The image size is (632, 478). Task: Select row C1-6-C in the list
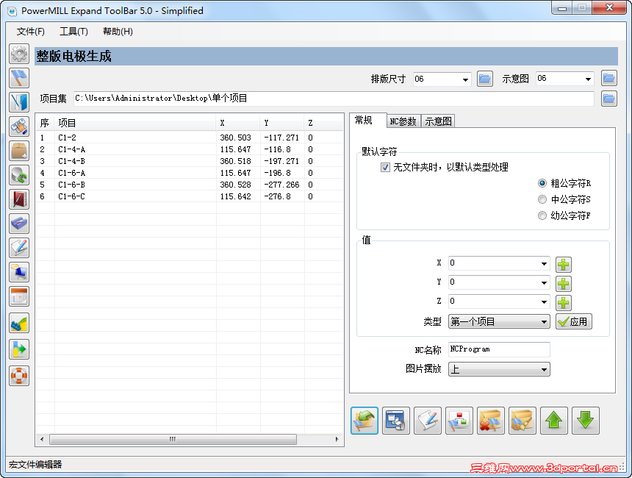190,196
